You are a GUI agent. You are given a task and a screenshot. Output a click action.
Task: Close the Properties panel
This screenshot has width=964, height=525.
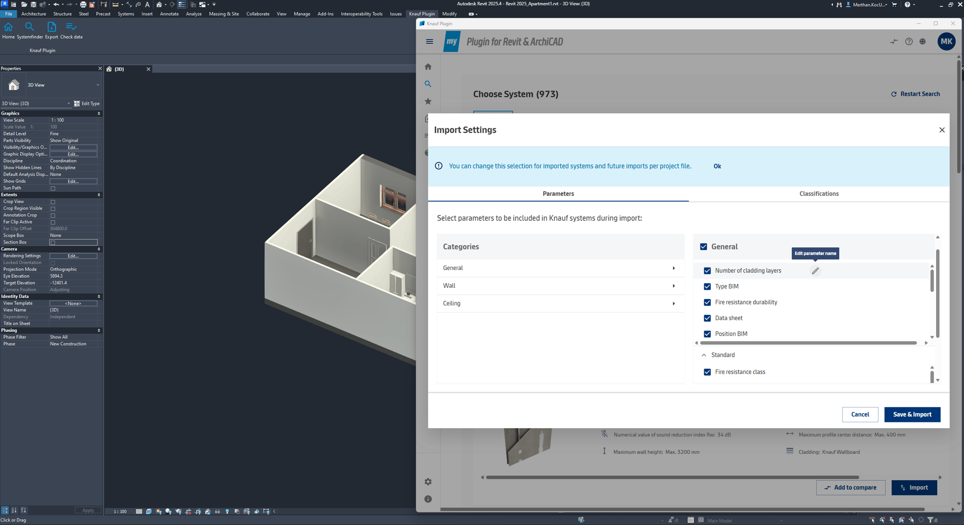pos(100,68)
